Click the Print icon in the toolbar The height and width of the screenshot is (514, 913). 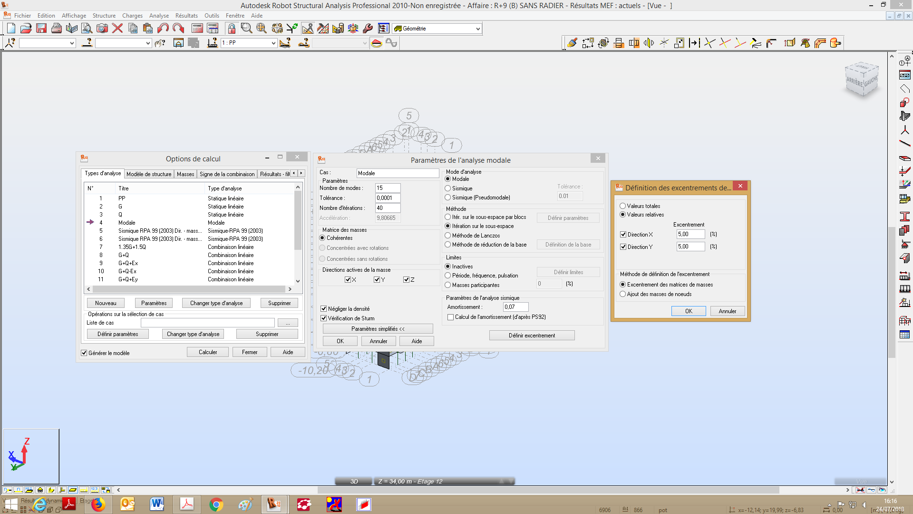point(57,29)
